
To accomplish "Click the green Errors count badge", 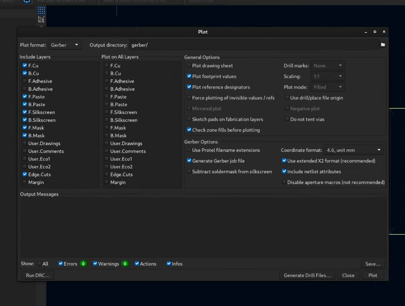I will pos(83,264).
